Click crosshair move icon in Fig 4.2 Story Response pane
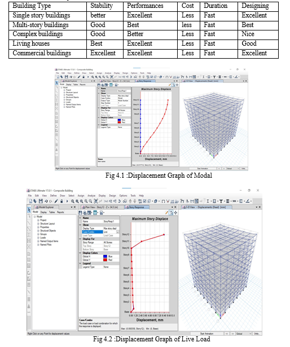This screenshot has width=290, height=347. click(175, 213)
